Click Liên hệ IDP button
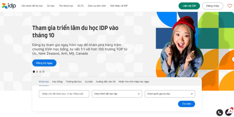Screen dimensions: 234x117 click(x=189, y=6)
